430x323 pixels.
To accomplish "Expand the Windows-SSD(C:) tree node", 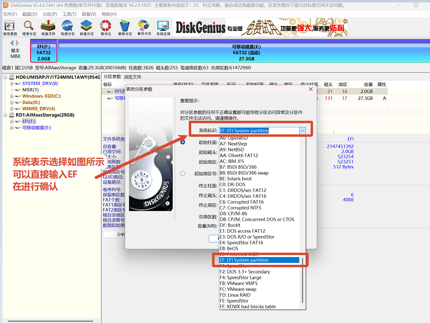I will click(12, 96).
